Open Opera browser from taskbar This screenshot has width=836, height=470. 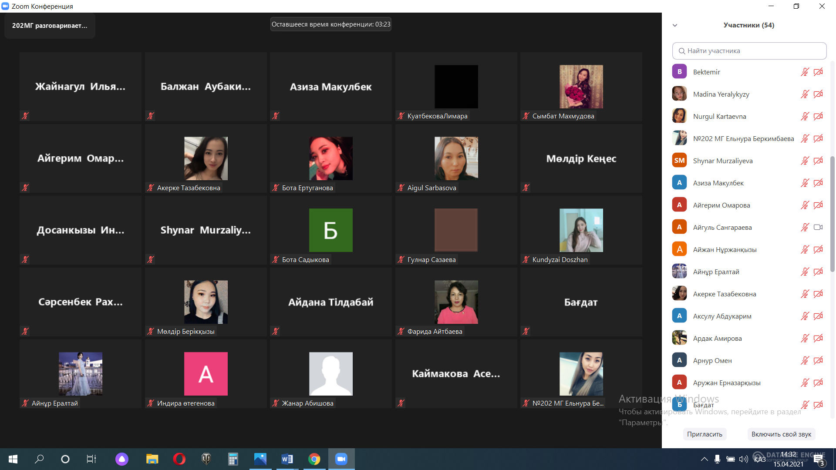(x=179, y=459)
